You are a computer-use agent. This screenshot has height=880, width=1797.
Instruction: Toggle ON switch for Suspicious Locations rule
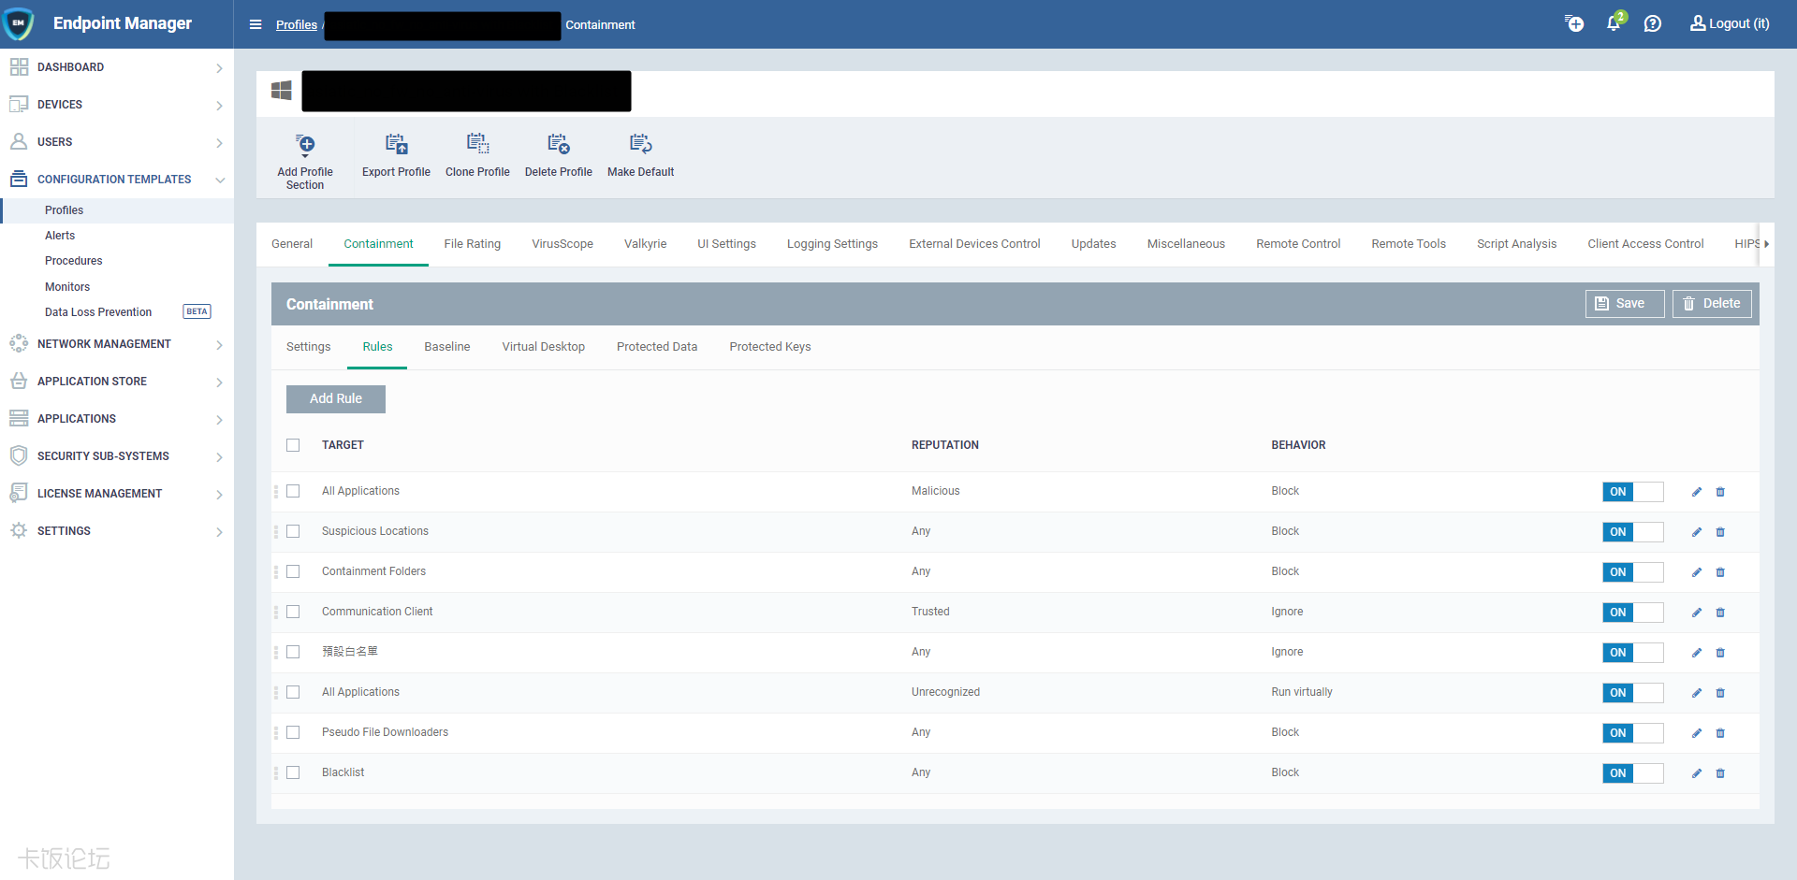1632,532
